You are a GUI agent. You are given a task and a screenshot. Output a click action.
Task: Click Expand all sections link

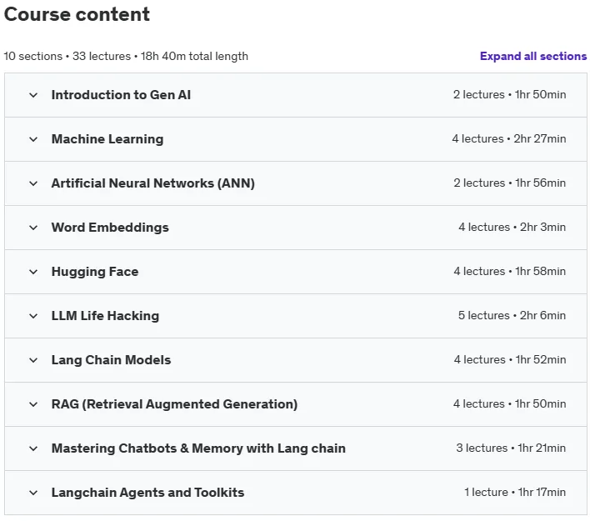[533, 56]
